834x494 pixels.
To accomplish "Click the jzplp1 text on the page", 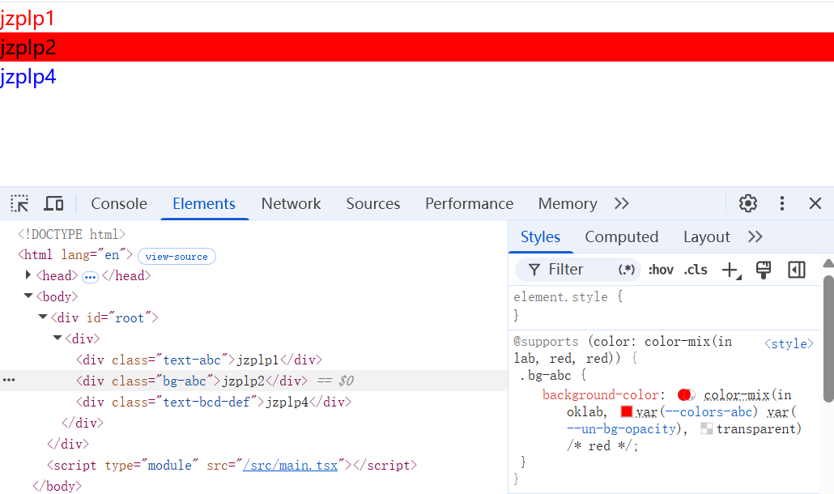I will pos(28,19).
